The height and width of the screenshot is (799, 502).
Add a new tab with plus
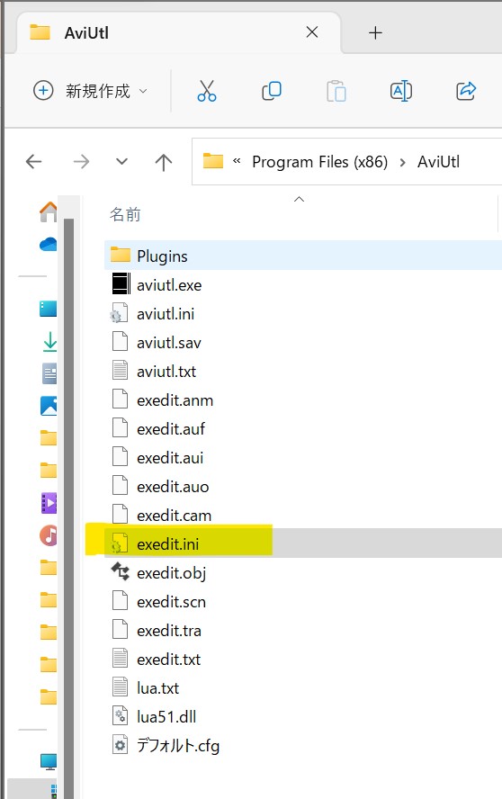pos(375,33)
